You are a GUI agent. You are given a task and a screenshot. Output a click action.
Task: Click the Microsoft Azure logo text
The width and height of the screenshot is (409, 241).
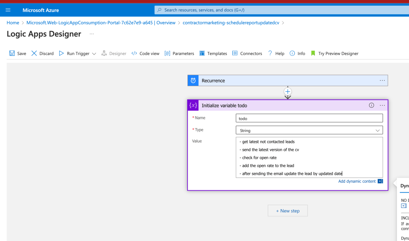(41, 10)
